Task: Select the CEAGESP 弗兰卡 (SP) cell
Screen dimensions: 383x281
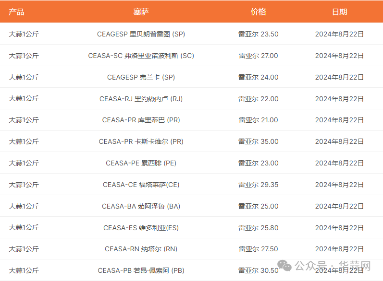Action: pos(141,77)
